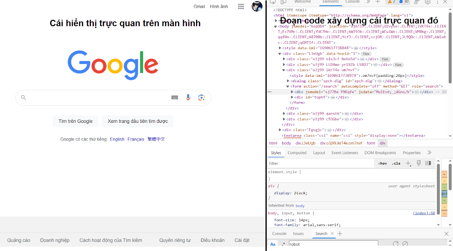Open the Hình ảnh link
Image resolution: width=453 pixels, height=251 pixels.
(219, 6)
